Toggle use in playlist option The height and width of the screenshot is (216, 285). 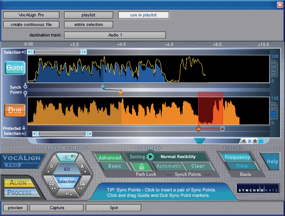click(143, 15)
